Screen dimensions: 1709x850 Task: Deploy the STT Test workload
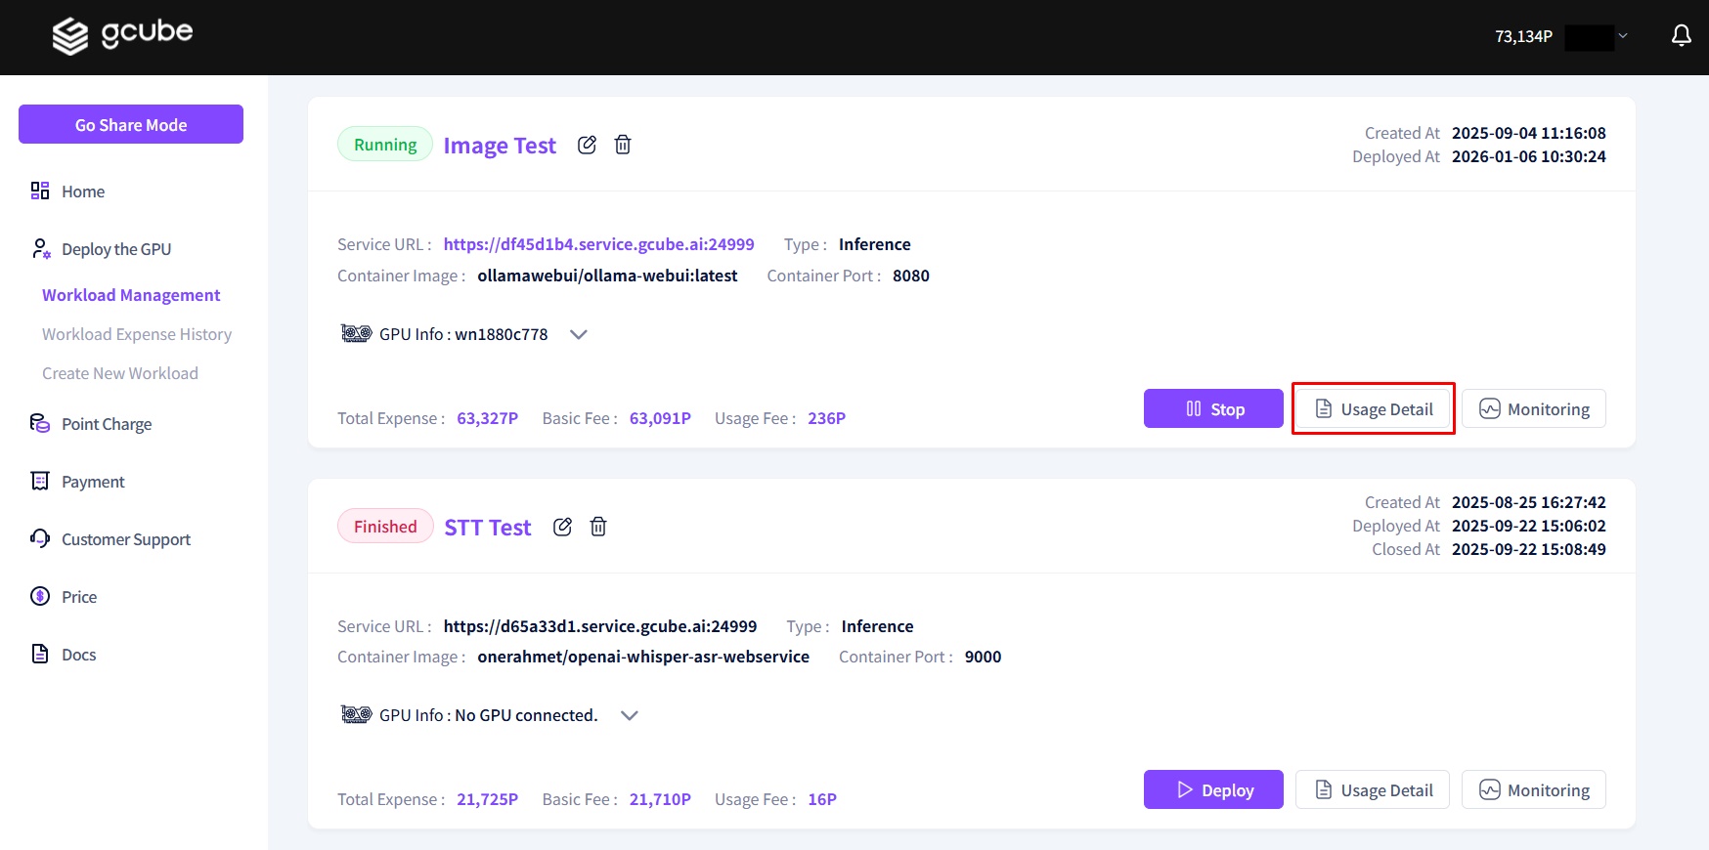pos(1213,789)
